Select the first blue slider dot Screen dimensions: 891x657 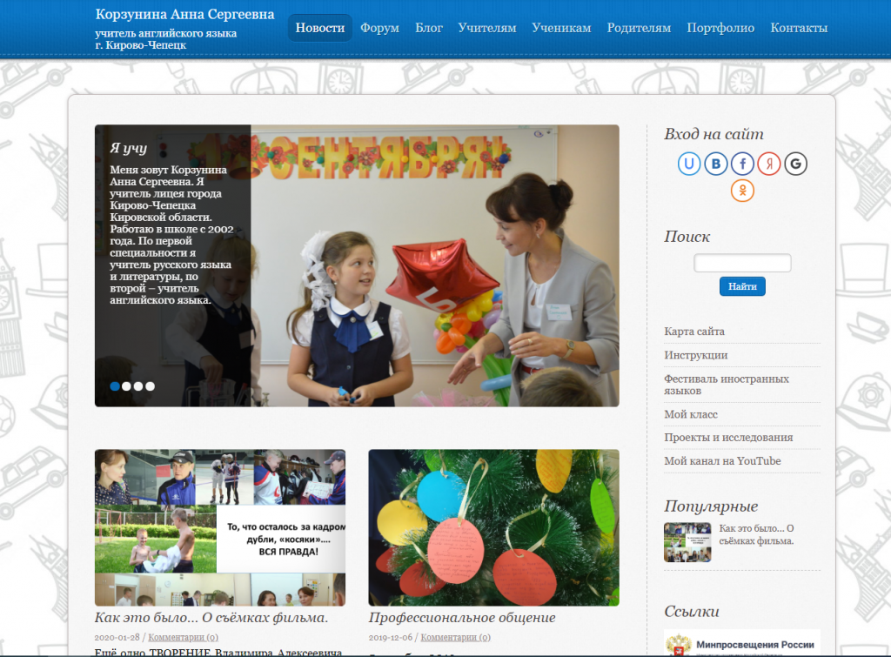pos(115,386)
